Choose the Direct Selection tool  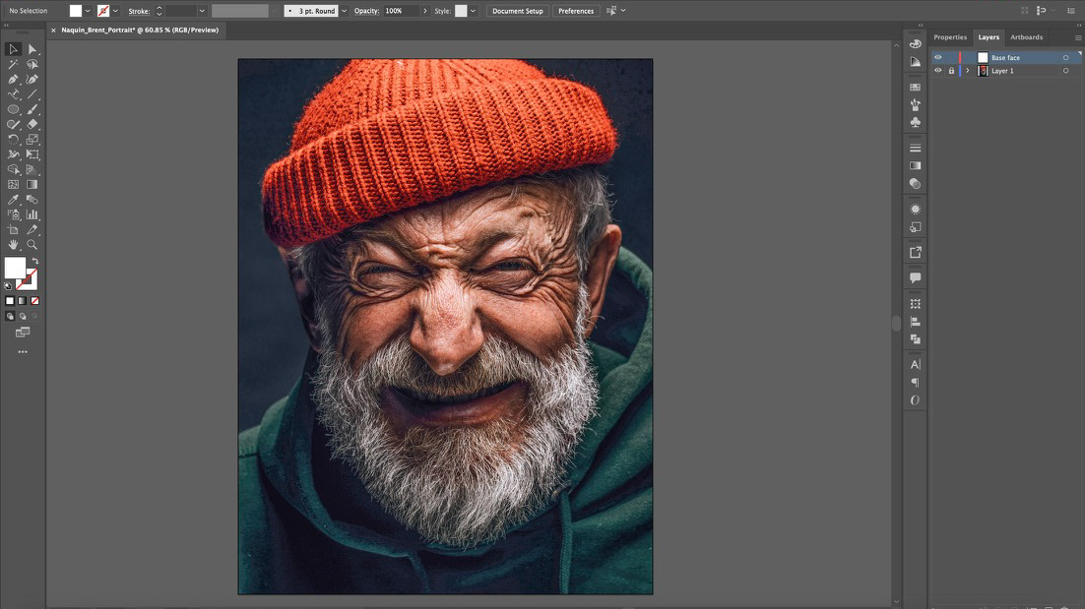32,49
